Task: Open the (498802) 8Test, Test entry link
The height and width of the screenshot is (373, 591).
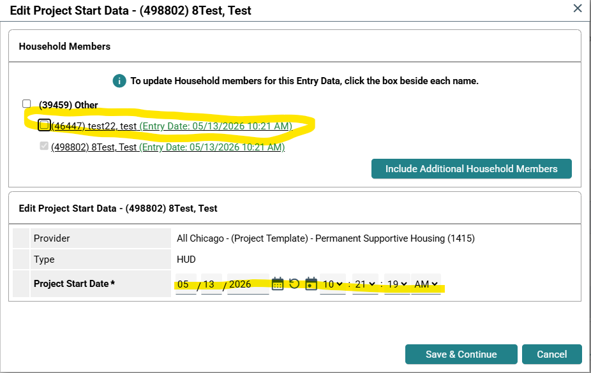Action: pyautogui.click(x=168, y=147)
